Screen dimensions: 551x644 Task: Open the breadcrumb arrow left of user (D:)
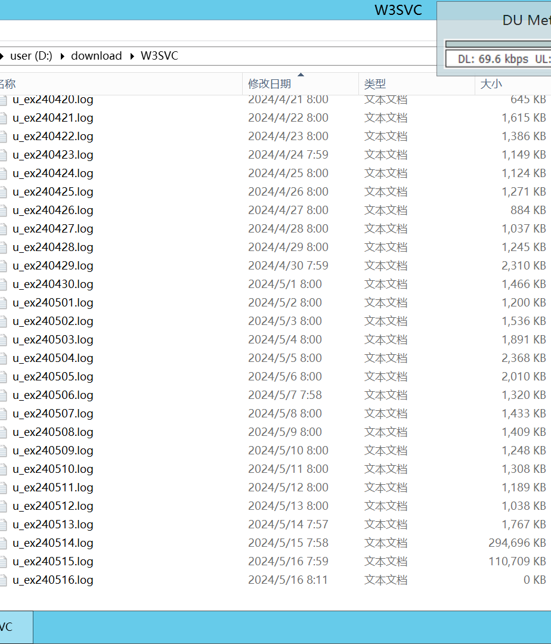click(3, 56)
